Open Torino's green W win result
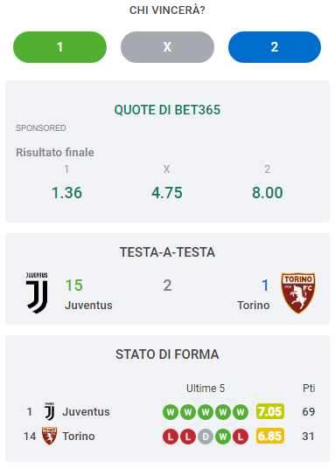Image resolution: width=335 pixels, height=468 pixels. point(223,437)
